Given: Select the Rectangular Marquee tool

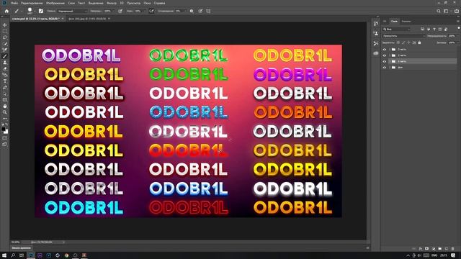Looking at the screenshot, I should coord(5,31).
